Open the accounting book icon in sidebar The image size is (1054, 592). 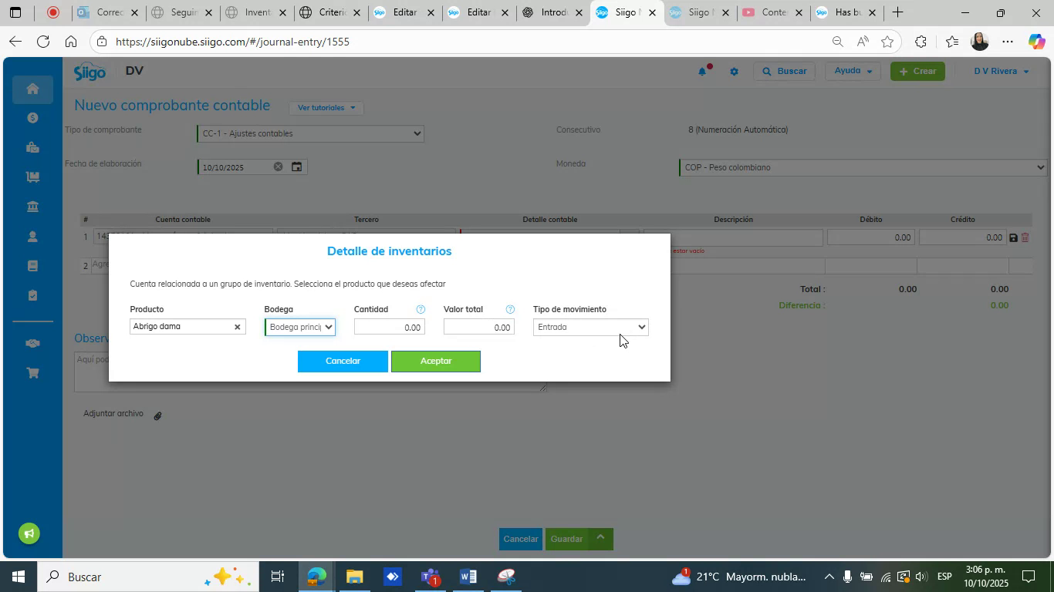coord(32,266)
